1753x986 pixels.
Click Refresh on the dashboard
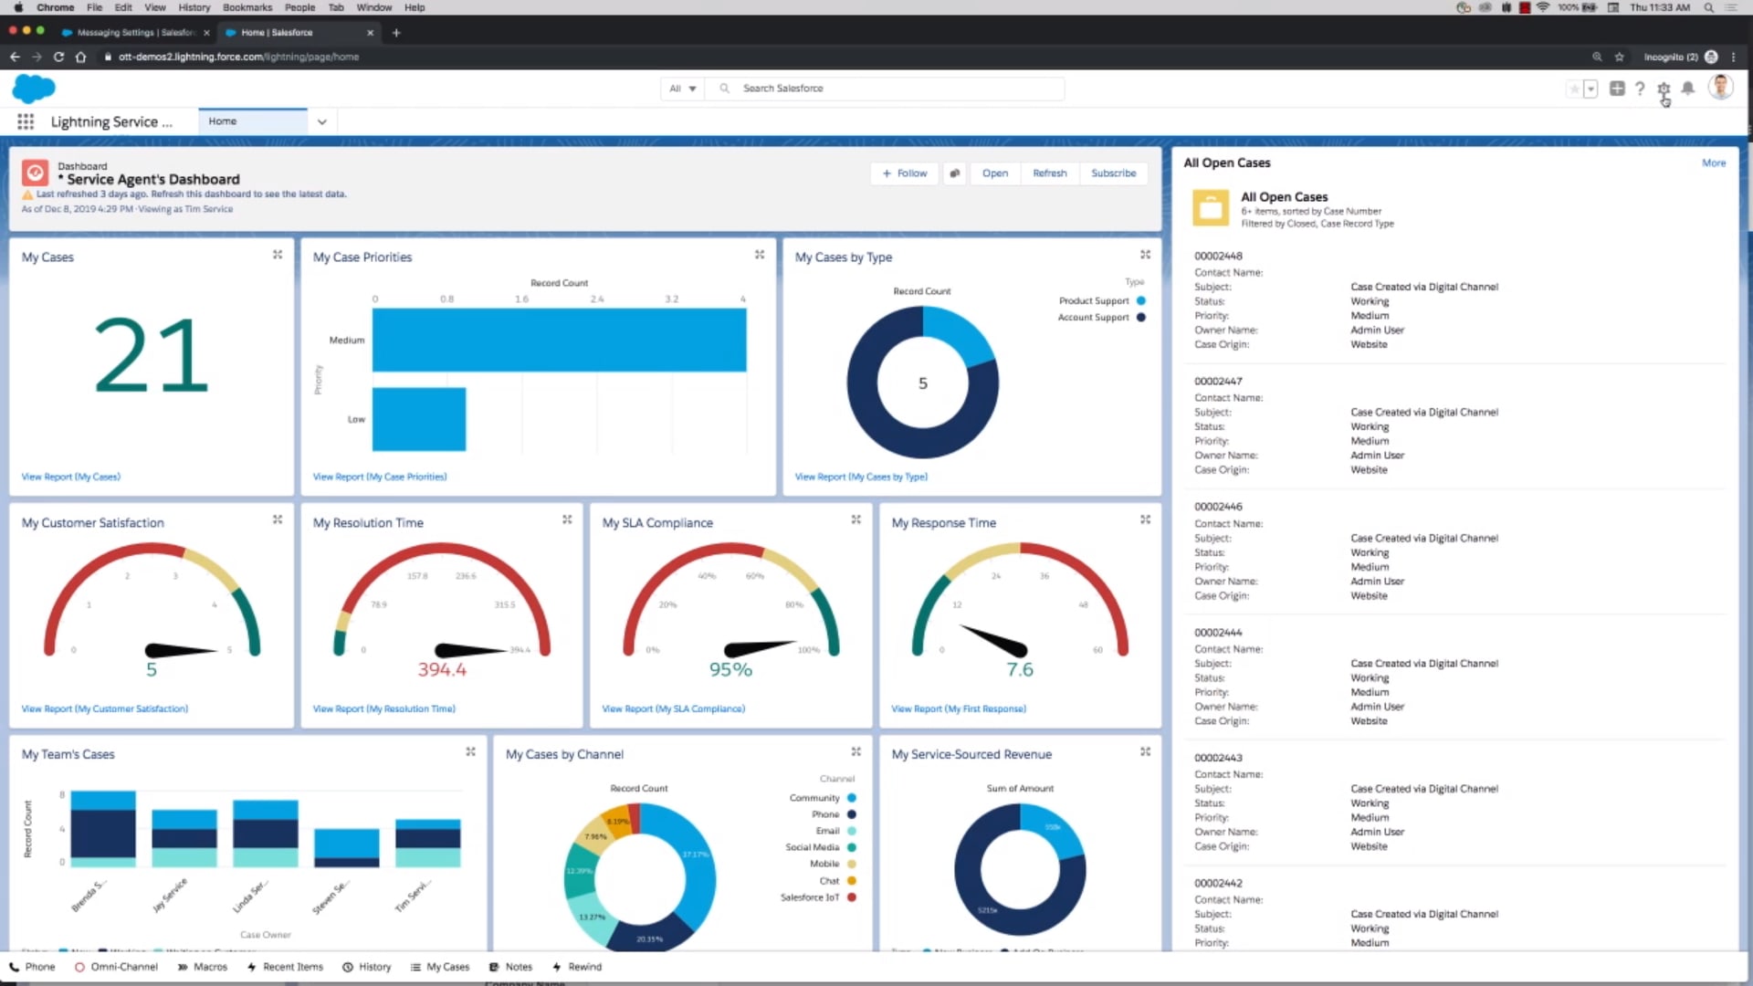(x=1049, y=173)
